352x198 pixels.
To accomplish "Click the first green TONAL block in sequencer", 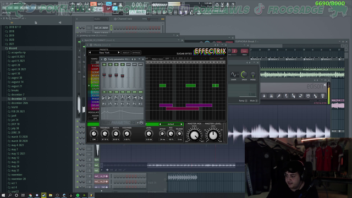I will point(163,86).
